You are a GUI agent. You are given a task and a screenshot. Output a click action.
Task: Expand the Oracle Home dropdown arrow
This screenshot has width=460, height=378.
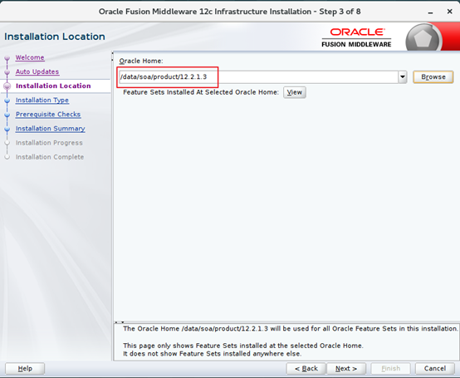(403, 77)
